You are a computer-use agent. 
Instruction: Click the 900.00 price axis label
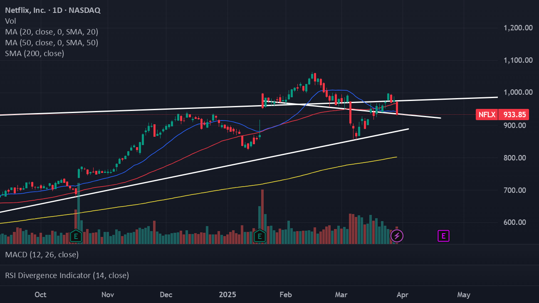coord(515,126)
